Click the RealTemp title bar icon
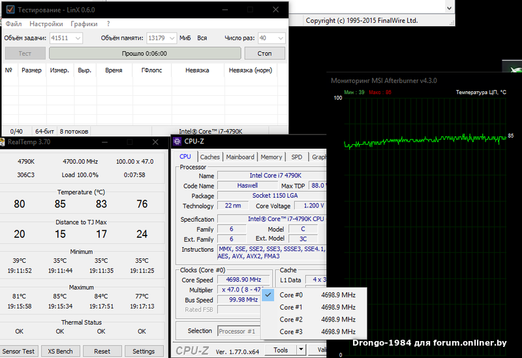Image resolution: width=522 pixels, height=358 pixels. coord(2,142)
